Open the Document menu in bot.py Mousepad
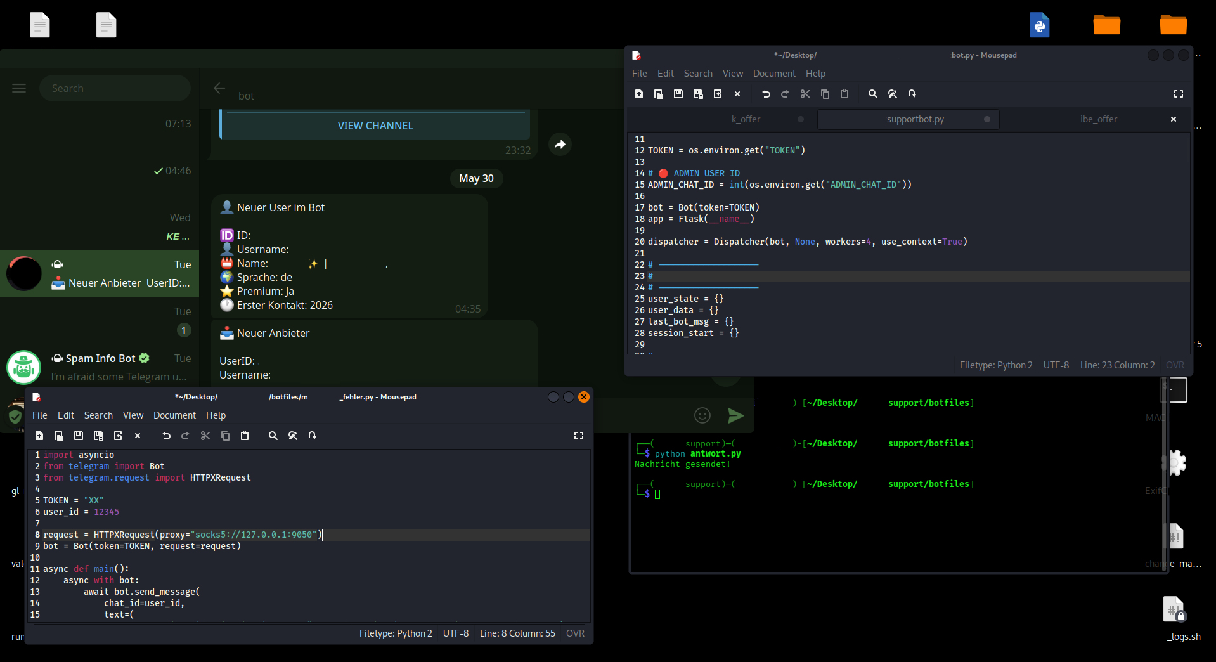This screenshot has height=662, width=1216. [774, 74]
